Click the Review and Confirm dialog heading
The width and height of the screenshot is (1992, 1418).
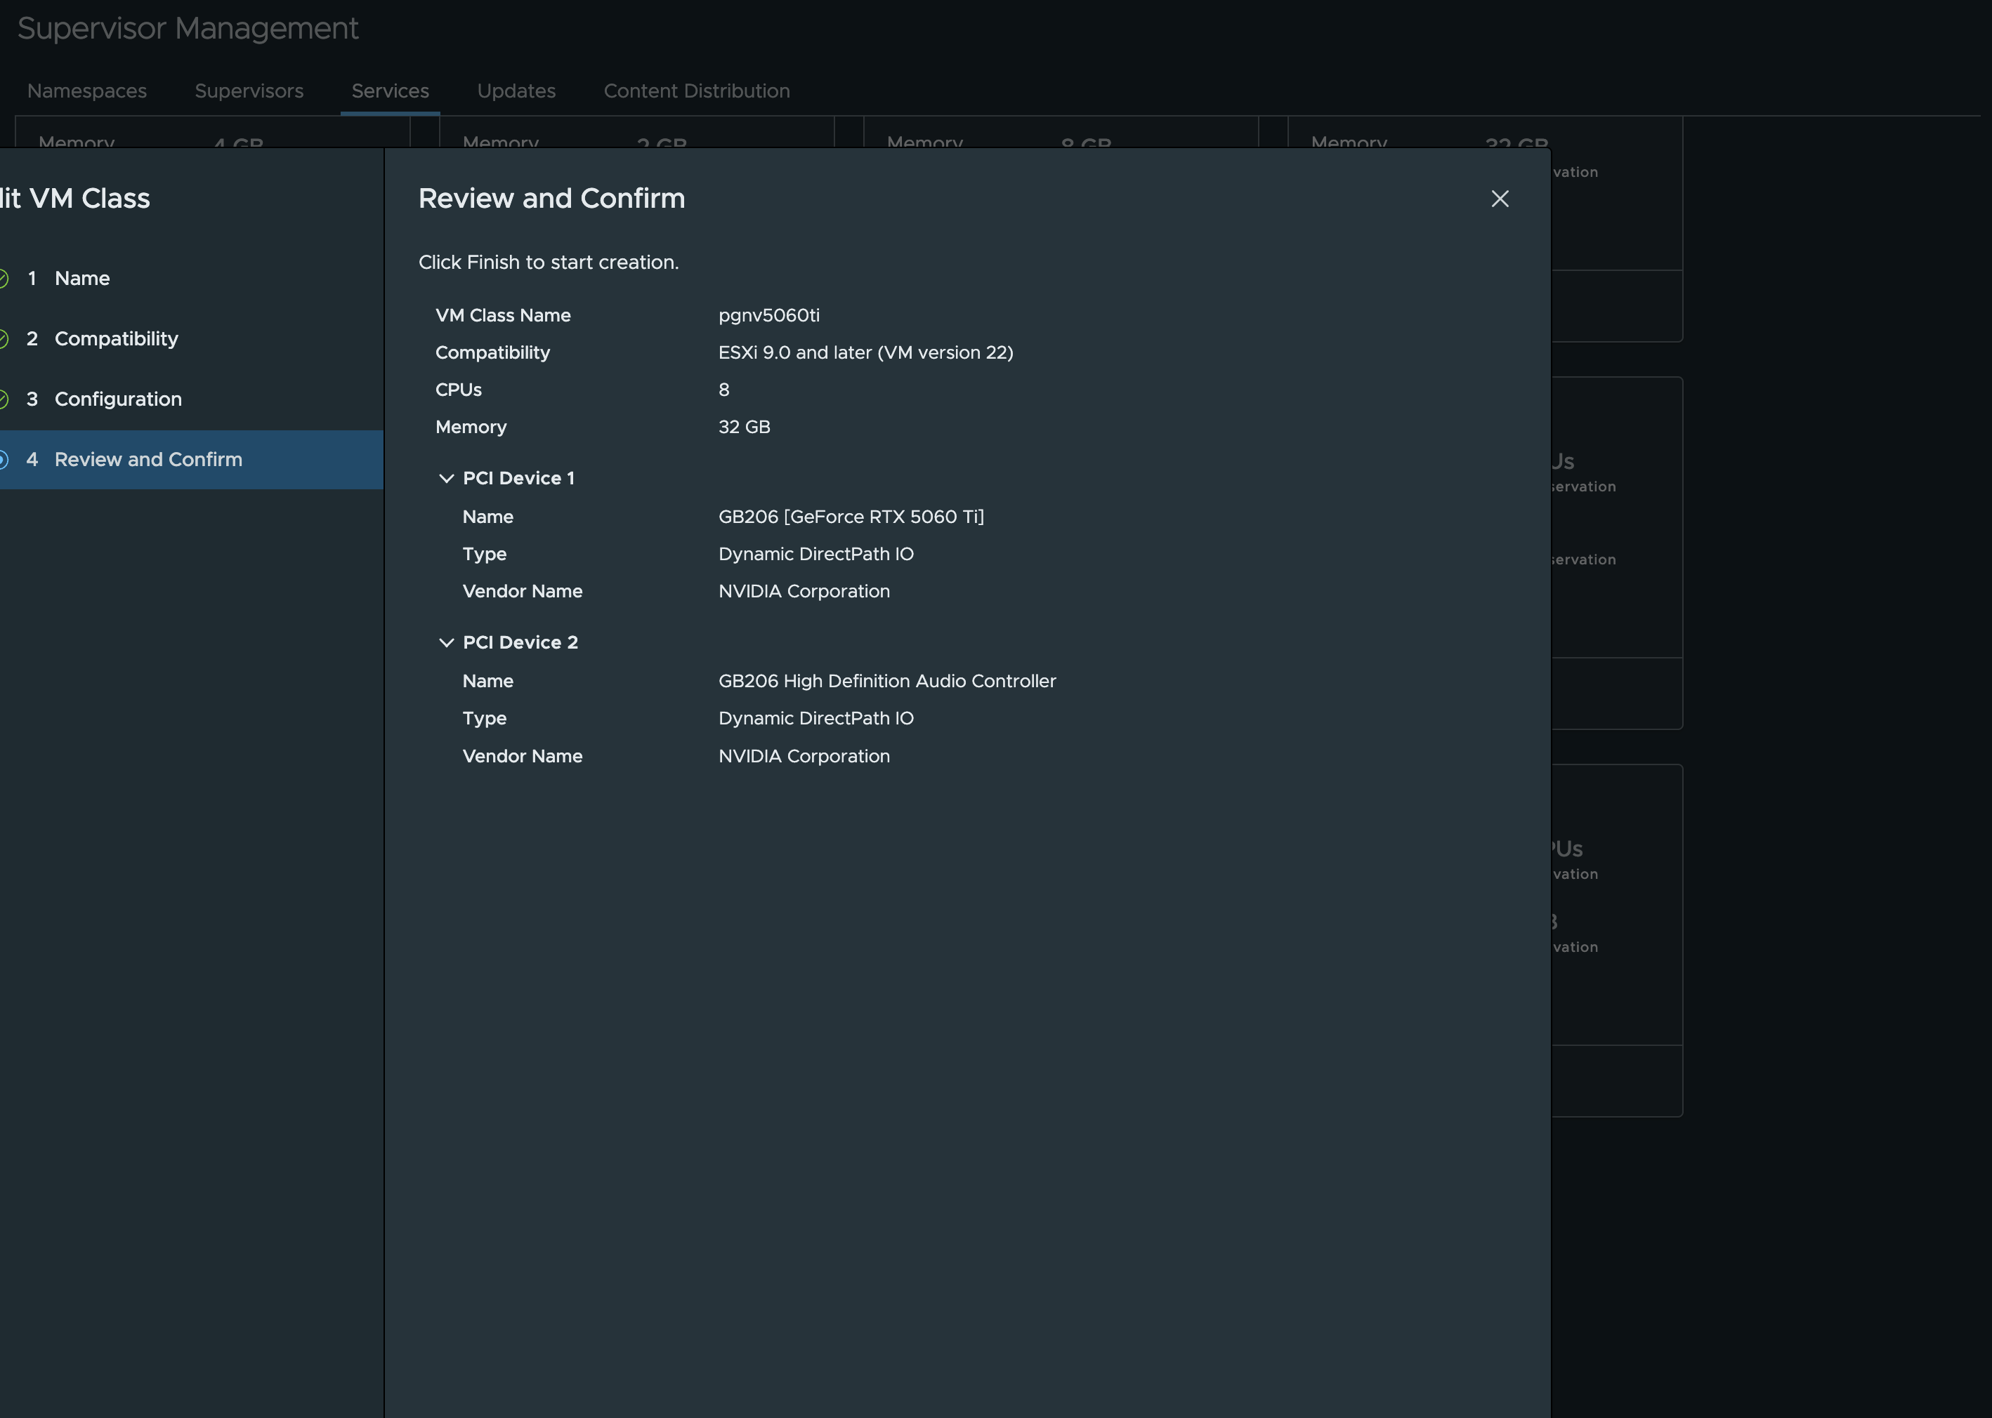[x=551, y=199]
